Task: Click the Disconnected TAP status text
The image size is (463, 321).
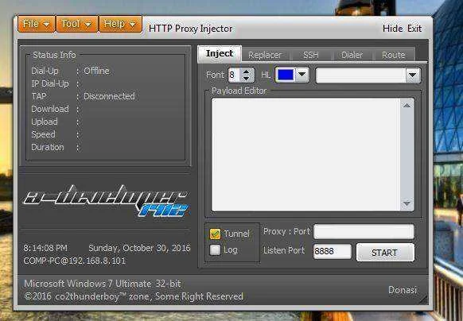Action: pyautogui.click(x=109, y=96)
